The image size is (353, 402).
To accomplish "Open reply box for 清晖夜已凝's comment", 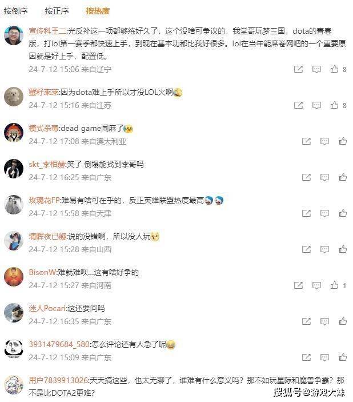I will pos(324,249).
